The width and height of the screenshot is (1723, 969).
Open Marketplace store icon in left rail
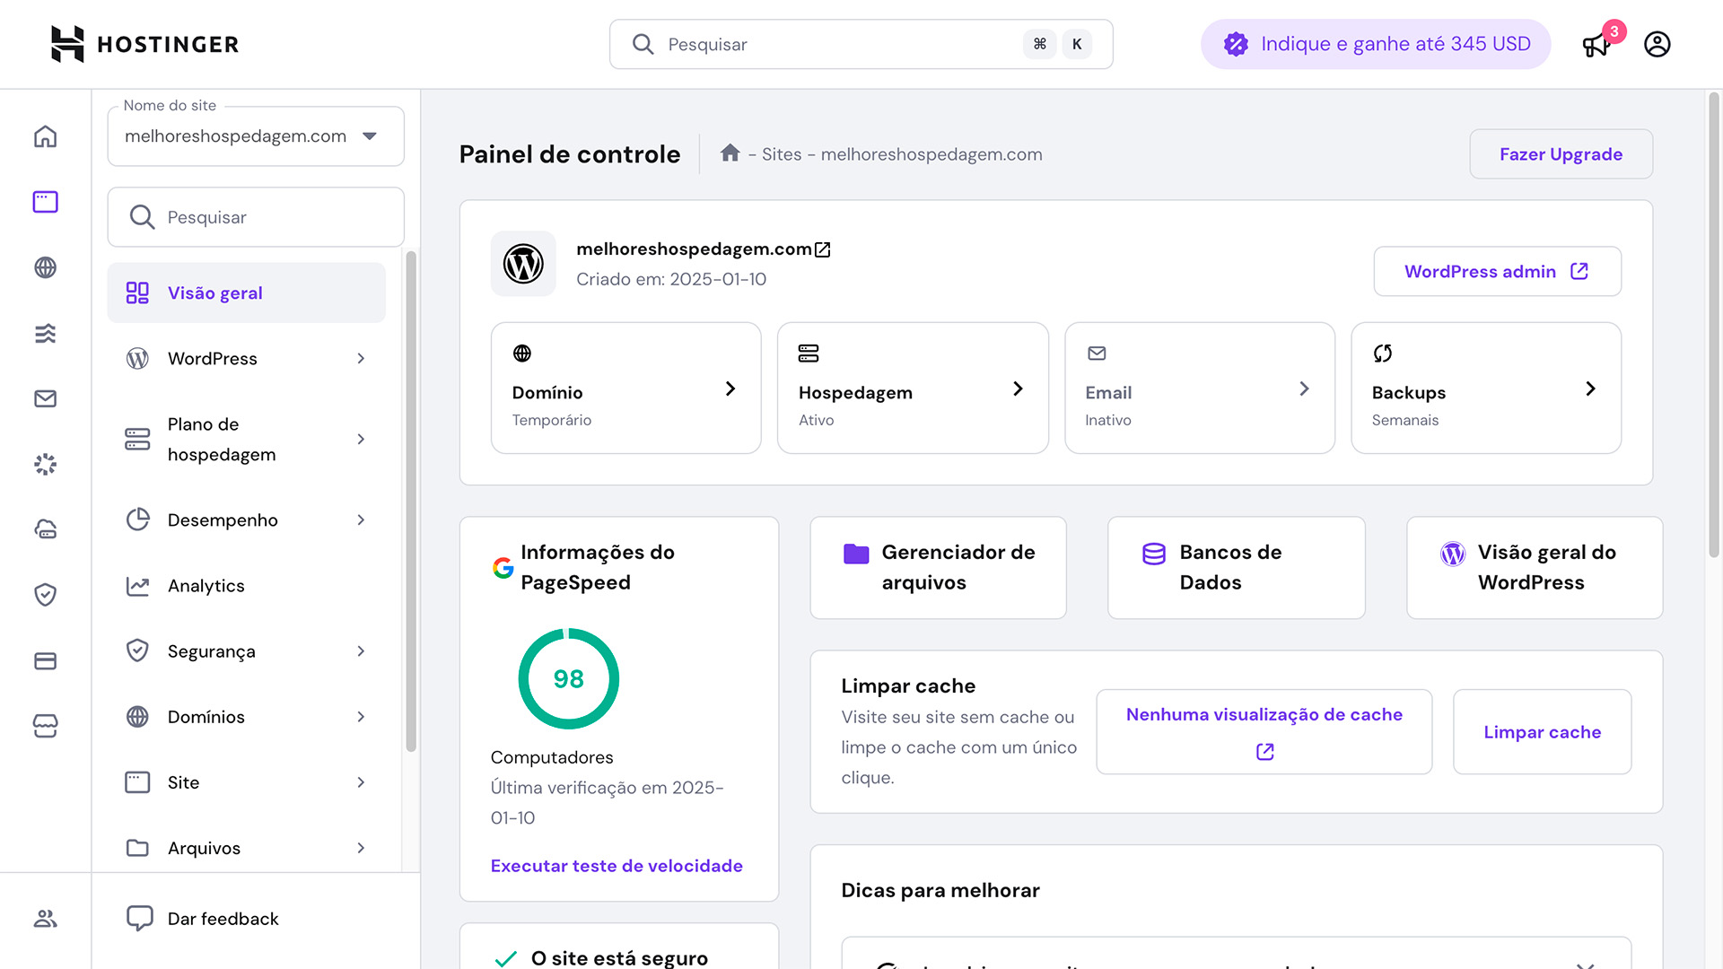pos(45,726)
